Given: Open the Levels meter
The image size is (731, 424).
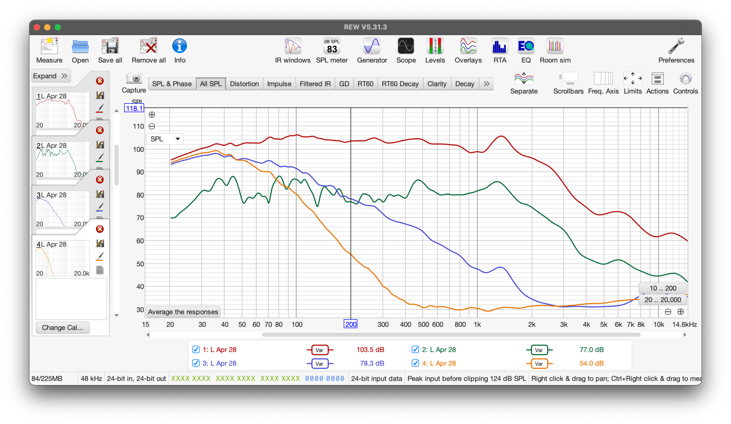Looking at the screenshot, I should 435,50.
